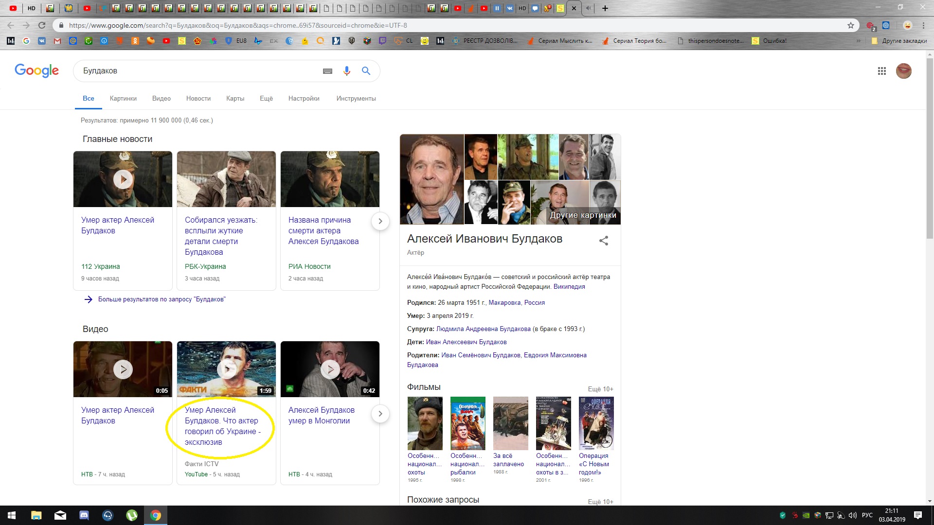Open Другие картинки thumbnail in panel
Screen dimensions: 934x525
tap(583, 215)
